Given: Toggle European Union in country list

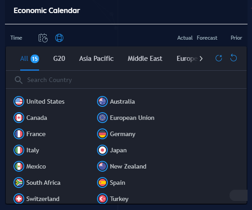Looking at the screenshot, I should (x=126, y=118).
